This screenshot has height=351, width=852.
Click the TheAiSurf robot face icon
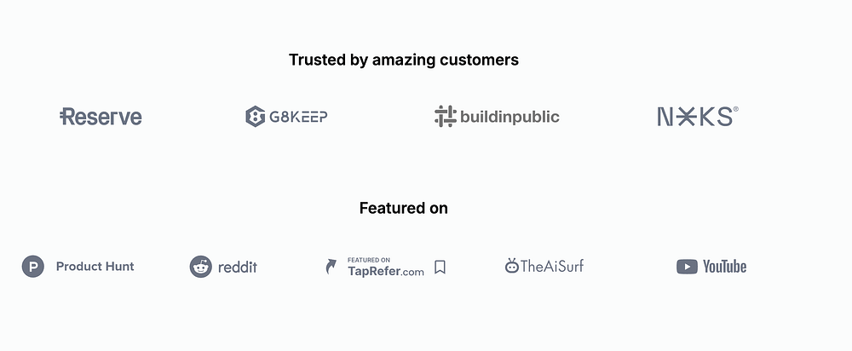click(512, 266)
